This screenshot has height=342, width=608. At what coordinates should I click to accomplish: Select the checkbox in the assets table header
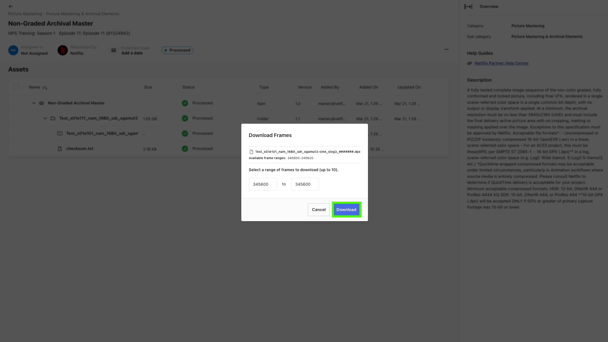[x=16, y=86]
